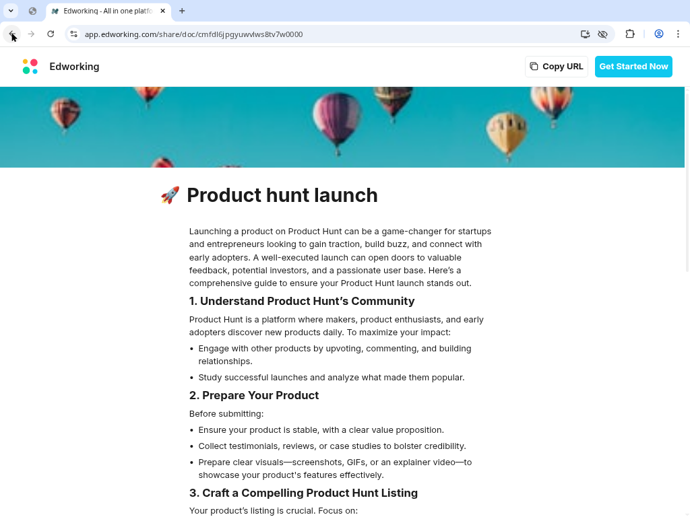This screenshot has height=517, width=690.
Task: Open the Chrome three-dot menu
Action: [x=678, y=34]
